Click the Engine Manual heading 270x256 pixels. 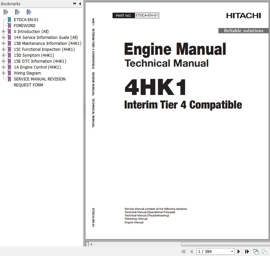click(175, 49)
